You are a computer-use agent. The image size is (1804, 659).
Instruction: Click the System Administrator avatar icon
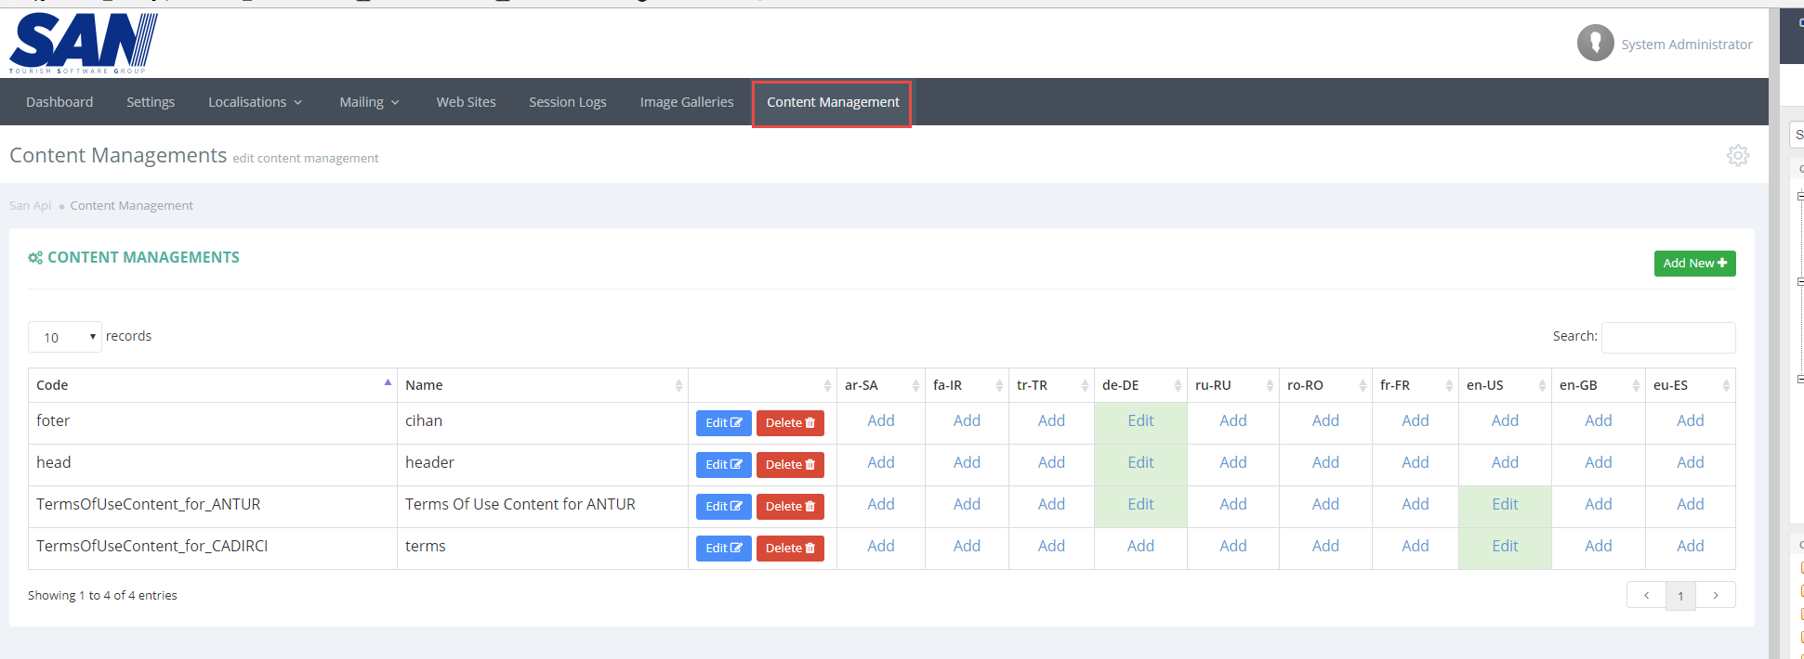tap(1595, 44)
